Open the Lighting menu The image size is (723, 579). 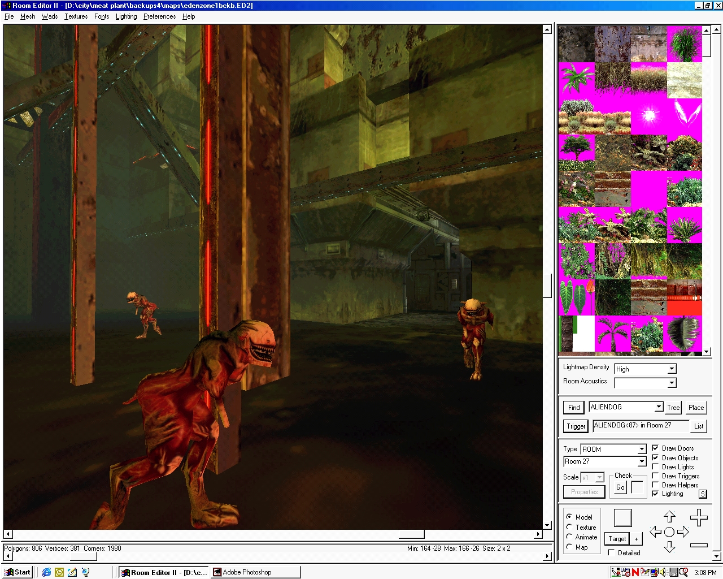point(127,16)
